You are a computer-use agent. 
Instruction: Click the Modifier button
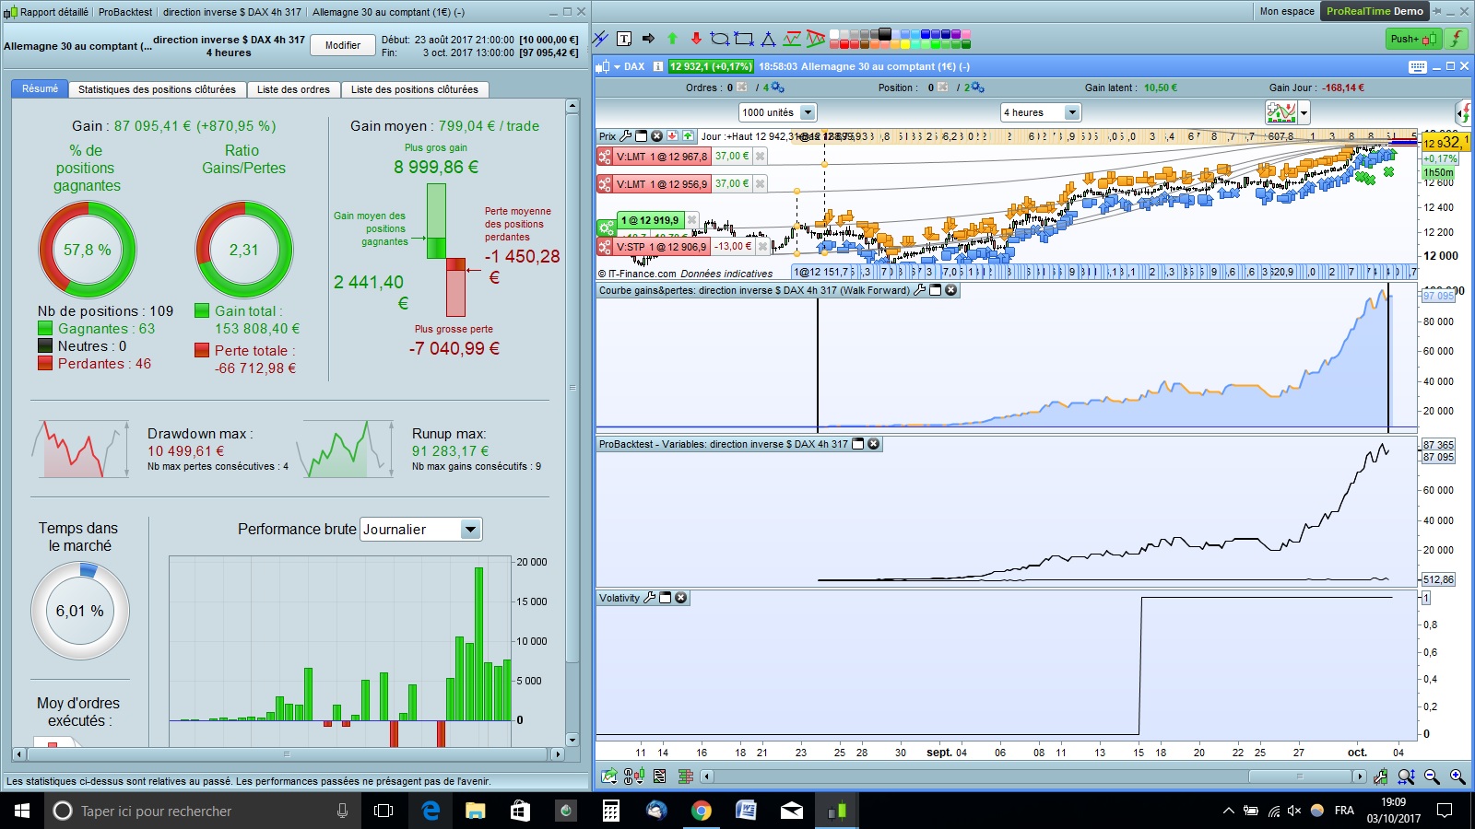tap(343, 45)
